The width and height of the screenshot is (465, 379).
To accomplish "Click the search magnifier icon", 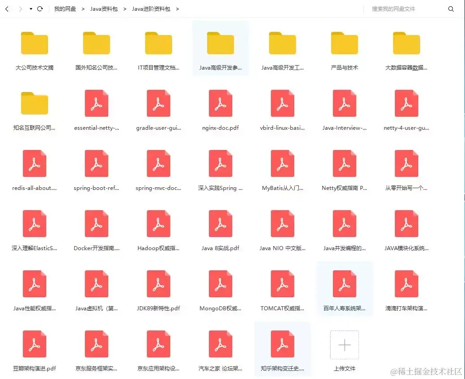I will (x=451, y=9).
